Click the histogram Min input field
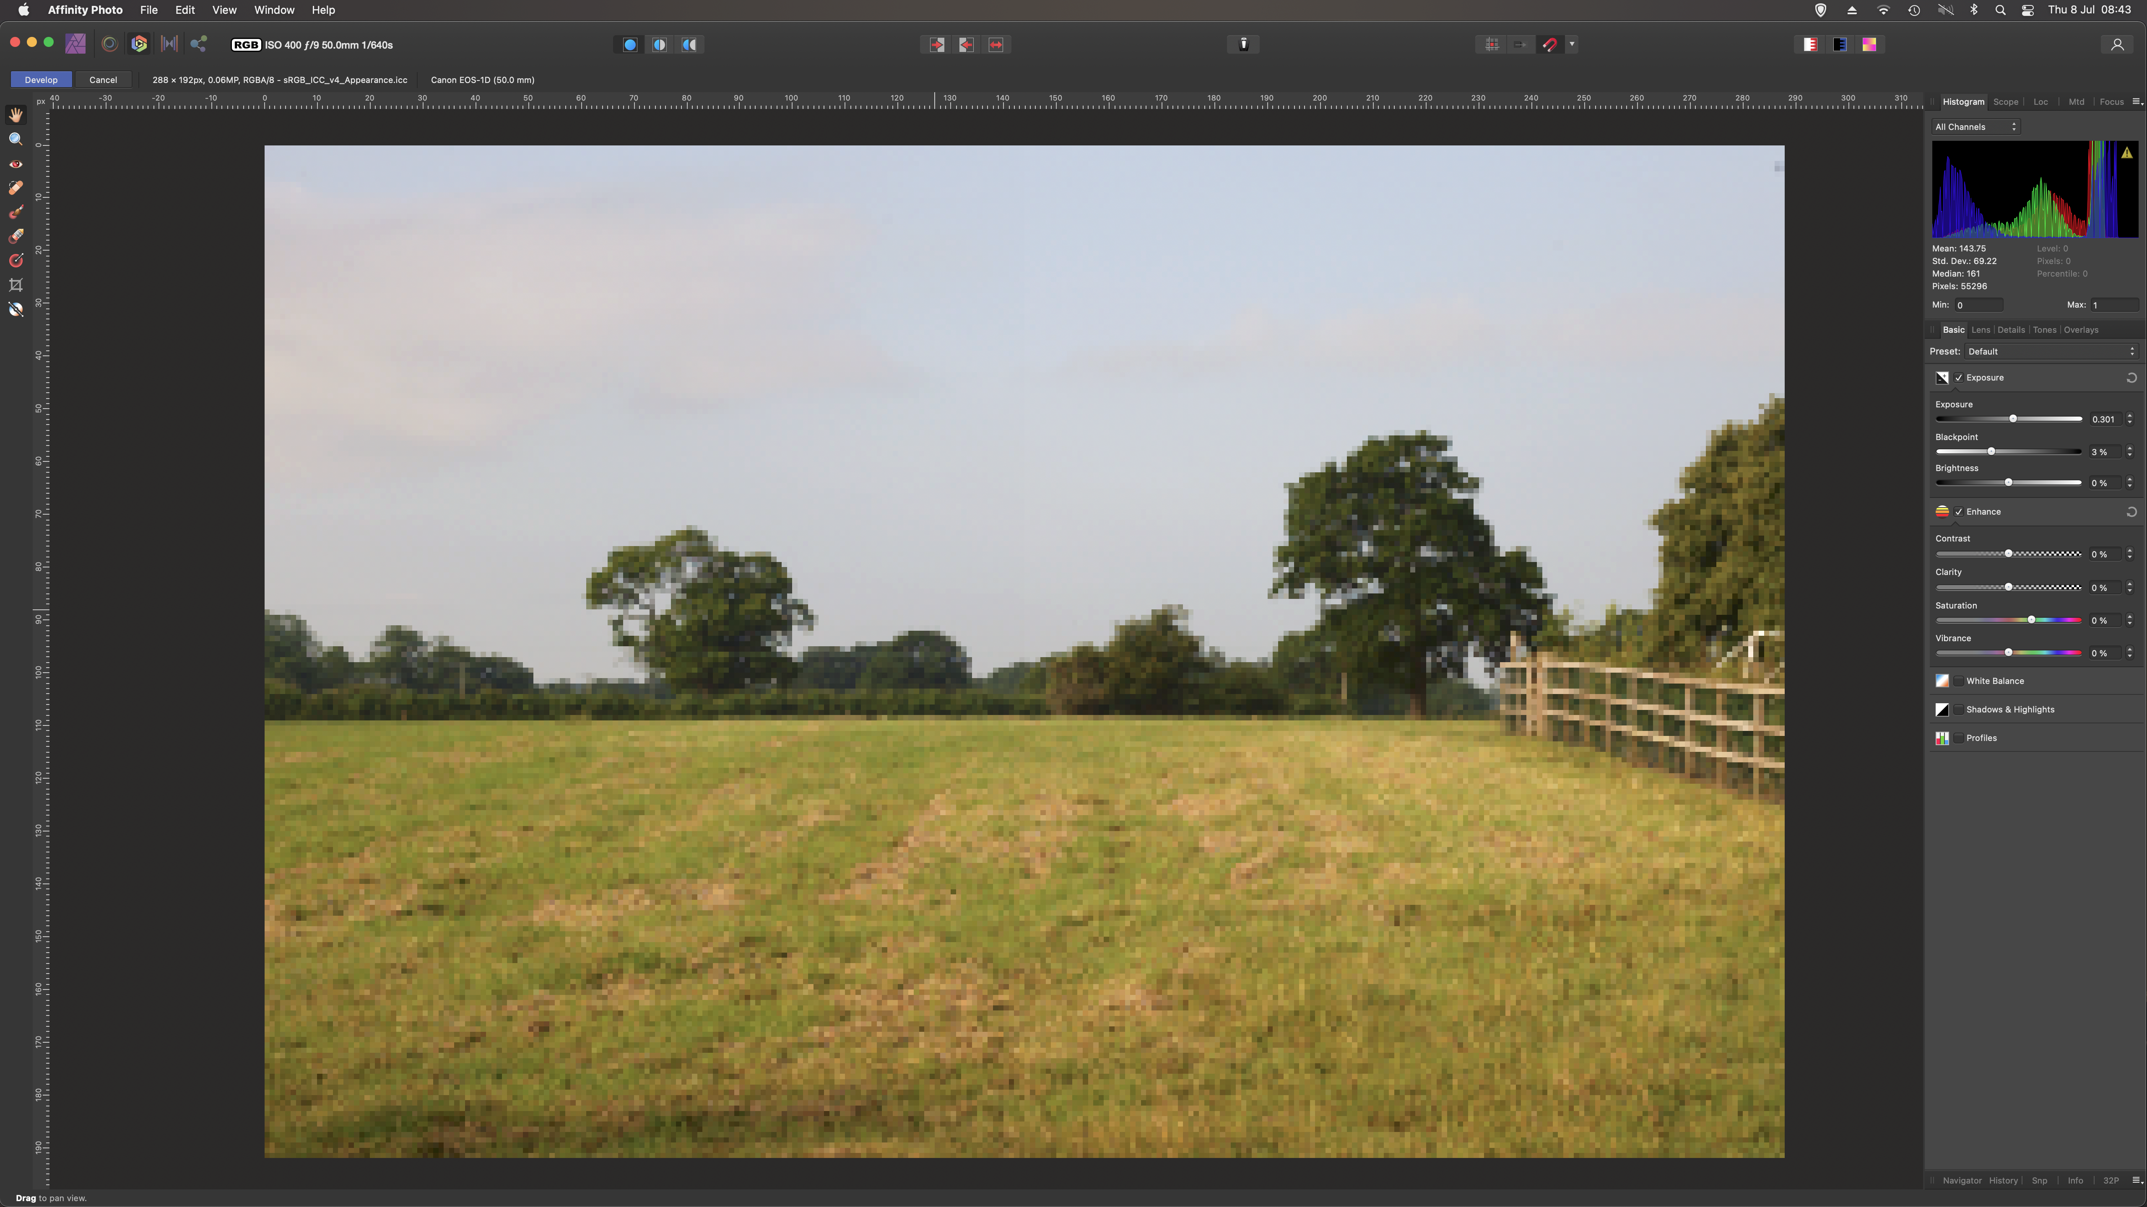This screenshot has width=2147, height=1207. 1979,305
